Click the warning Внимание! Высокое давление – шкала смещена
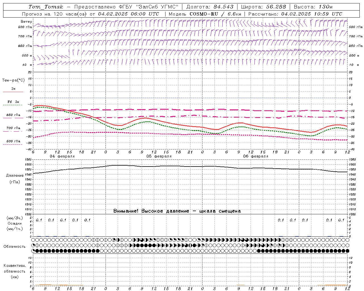Image resolution: width=364 pixels, height=291 pixels. pyautogui.click(x=177, y=211)
